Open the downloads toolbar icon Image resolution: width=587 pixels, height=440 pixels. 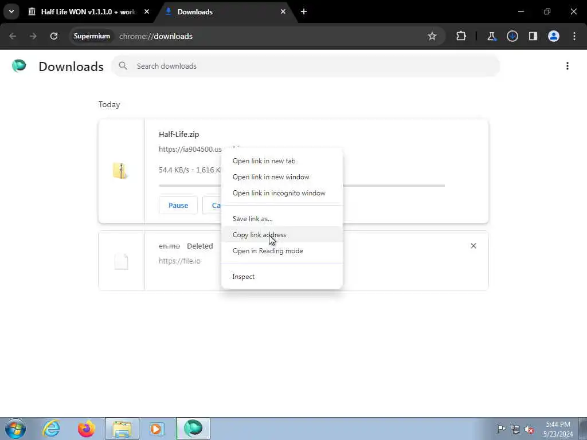pos(512,36)
